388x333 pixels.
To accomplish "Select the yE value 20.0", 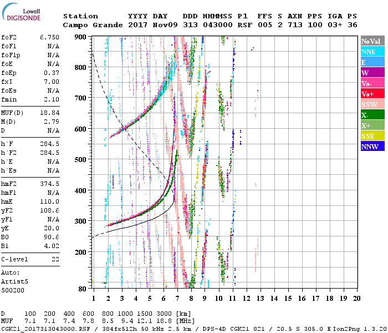I will click(52, 229).
